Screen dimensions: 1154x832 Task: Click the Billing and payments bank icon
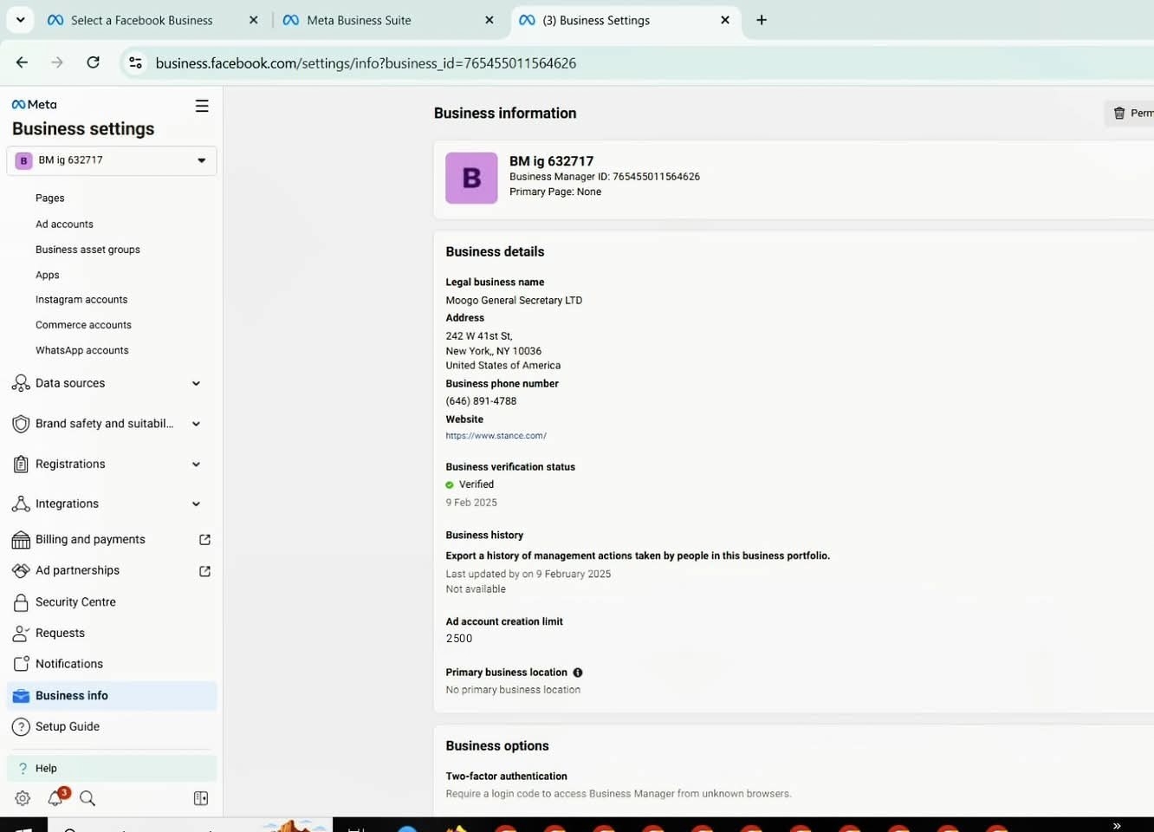pos(21,540)
